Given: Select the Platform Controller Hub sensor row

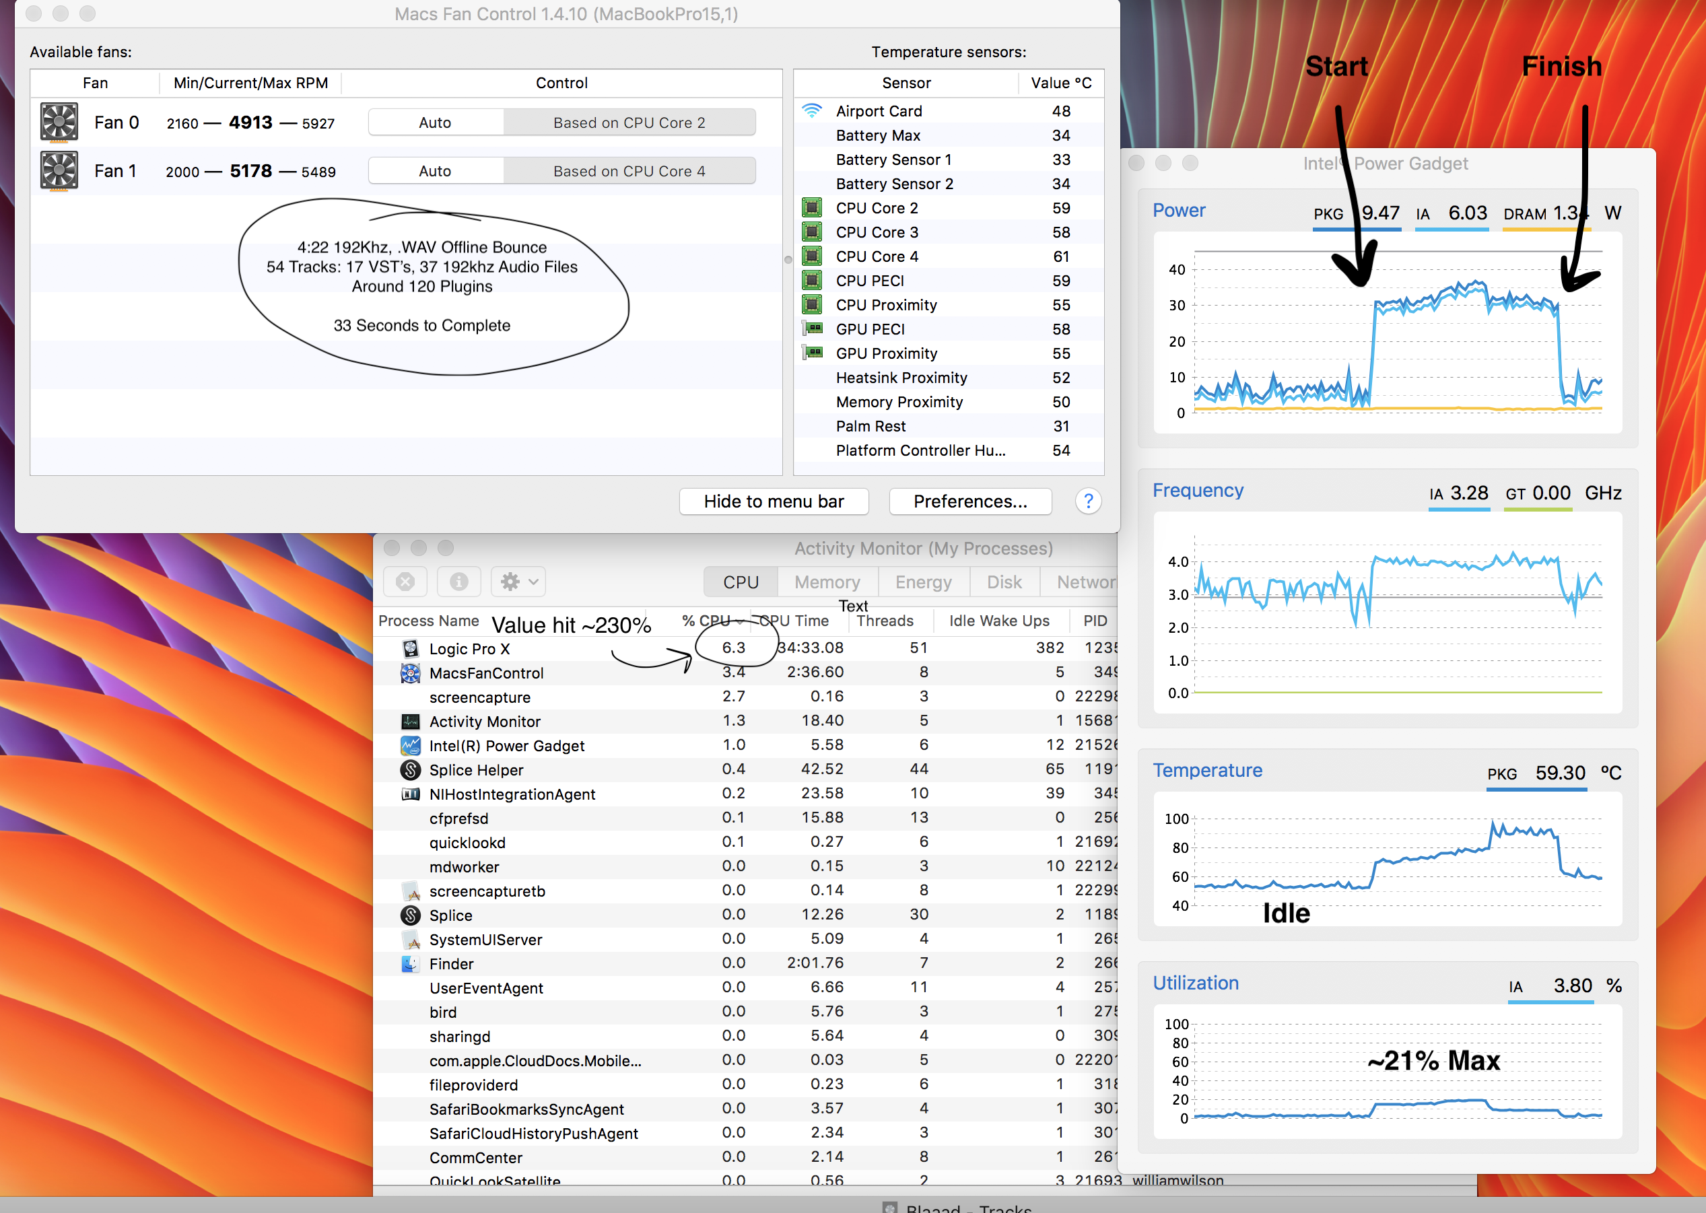Looking at the screenshot, I should [949, 450].
